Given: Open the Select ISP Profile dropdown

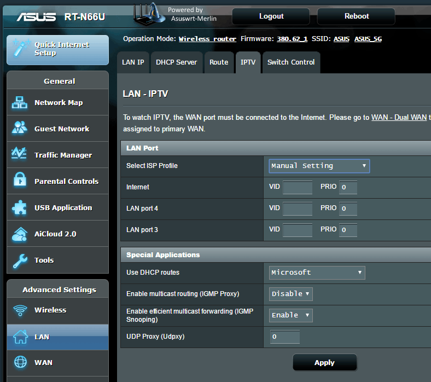Looking at the screenshot, I should (319, 166).
